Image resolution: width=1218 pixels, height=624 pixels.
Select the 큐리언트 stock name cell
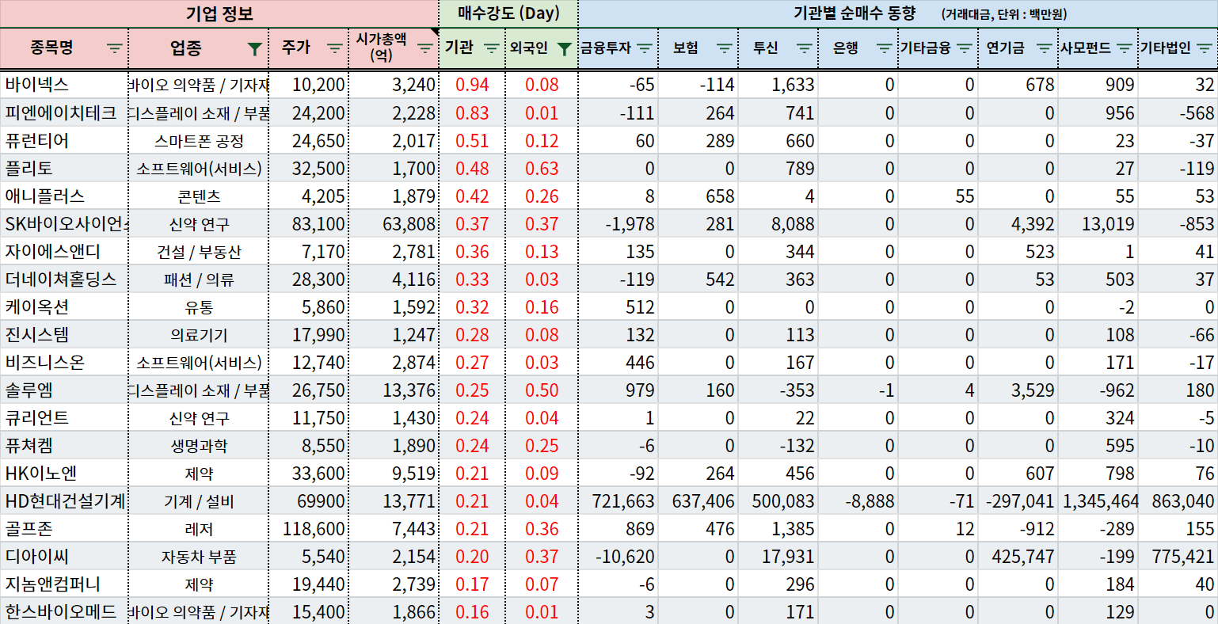pos(63,417)
